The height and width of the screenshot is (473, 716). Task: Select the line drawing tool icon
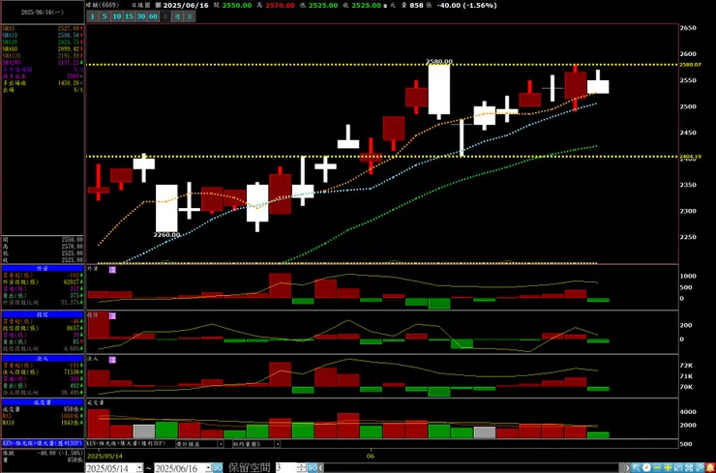point(700,467)
